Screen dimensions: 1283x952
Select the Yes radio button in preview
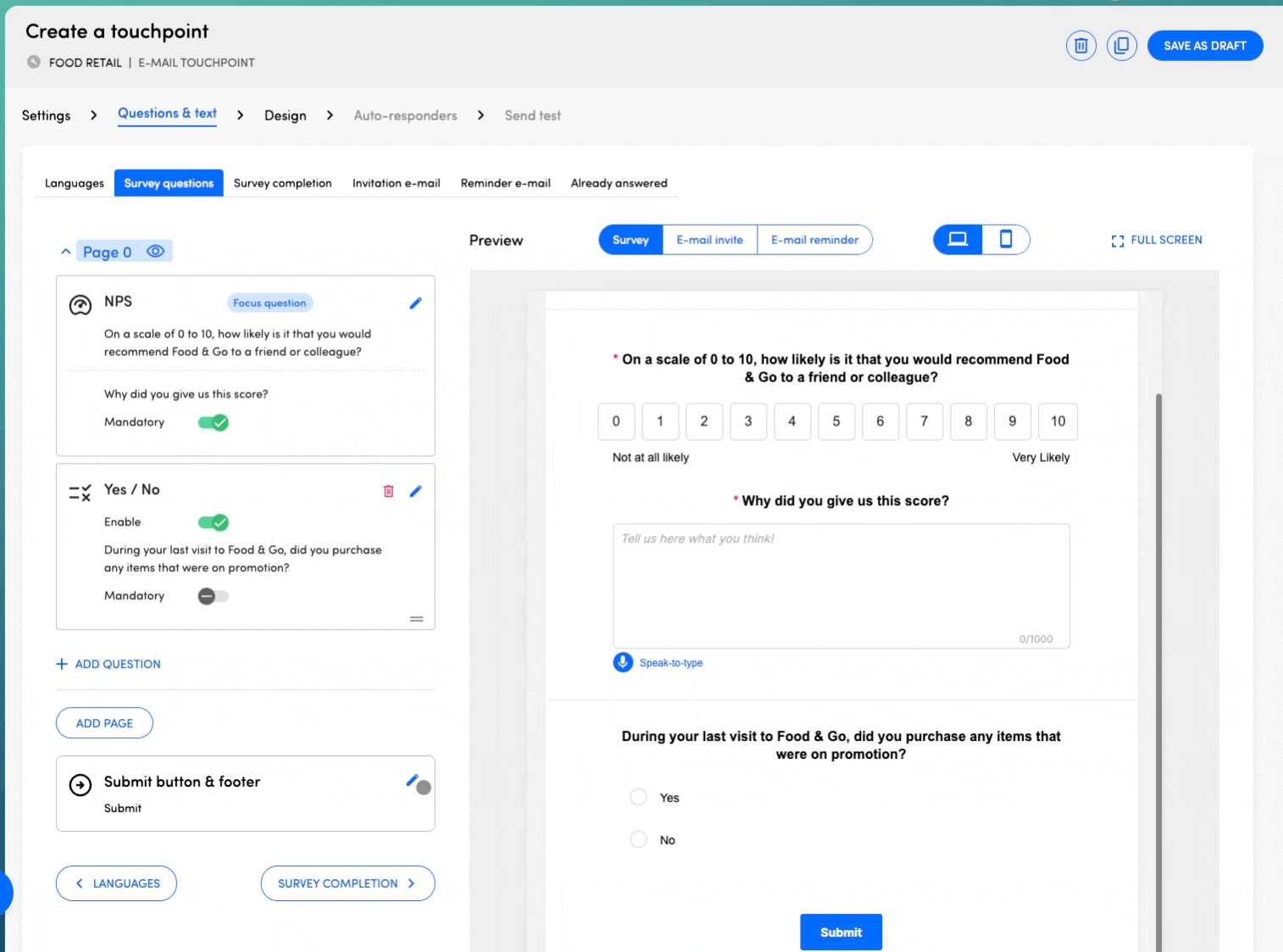click(639, 798)
